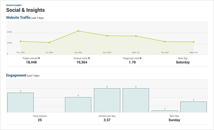Viewport: 214px width, 130px height.
Task: Click the engagement bar labeled 4
Action: point(78,105)
